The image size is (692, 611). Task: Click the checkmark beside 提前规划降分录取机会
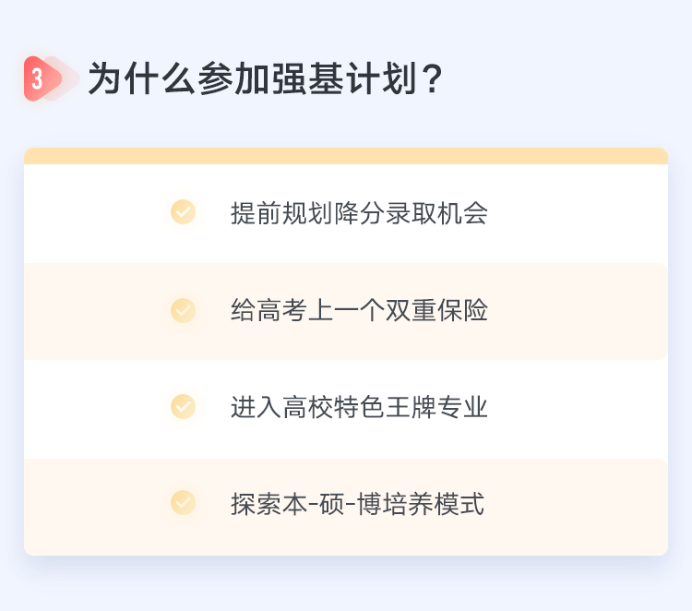coord(183,212)
